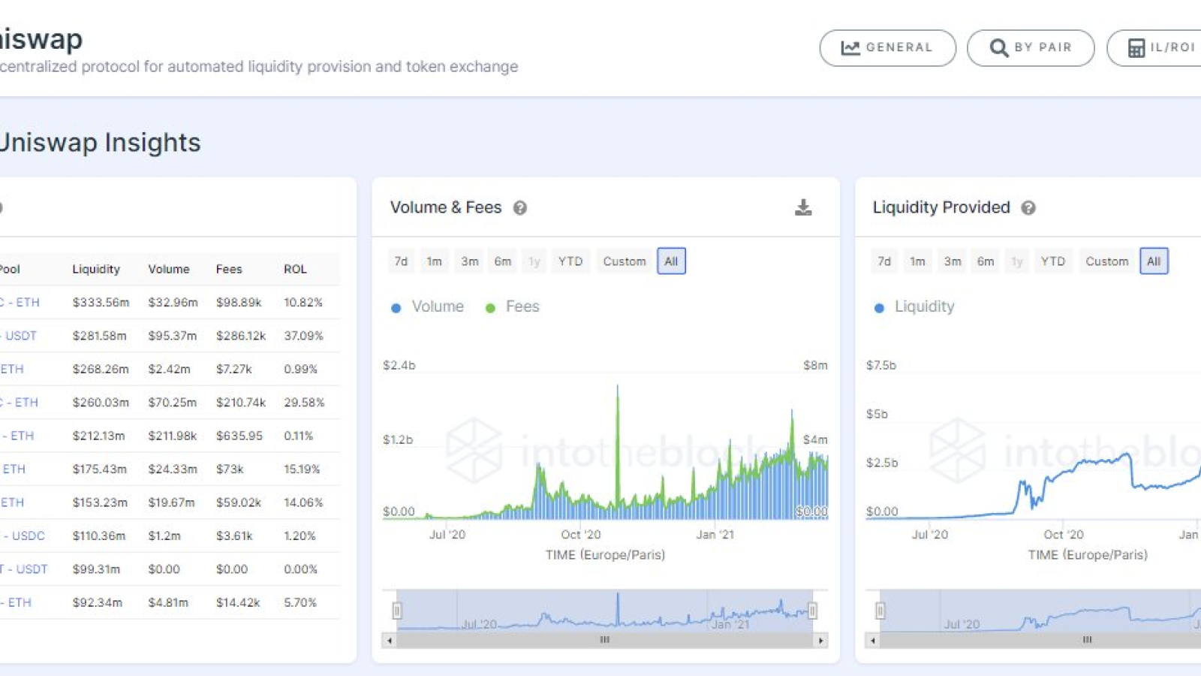The height and width of the screenshot is (676, 1201).
Task: Click the 29.58% ROL value
Action: [304, 403]
